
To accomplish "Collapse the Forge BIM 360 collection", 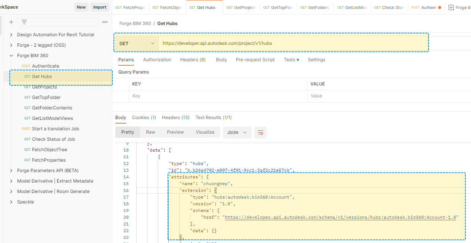I will pos(11,54).
